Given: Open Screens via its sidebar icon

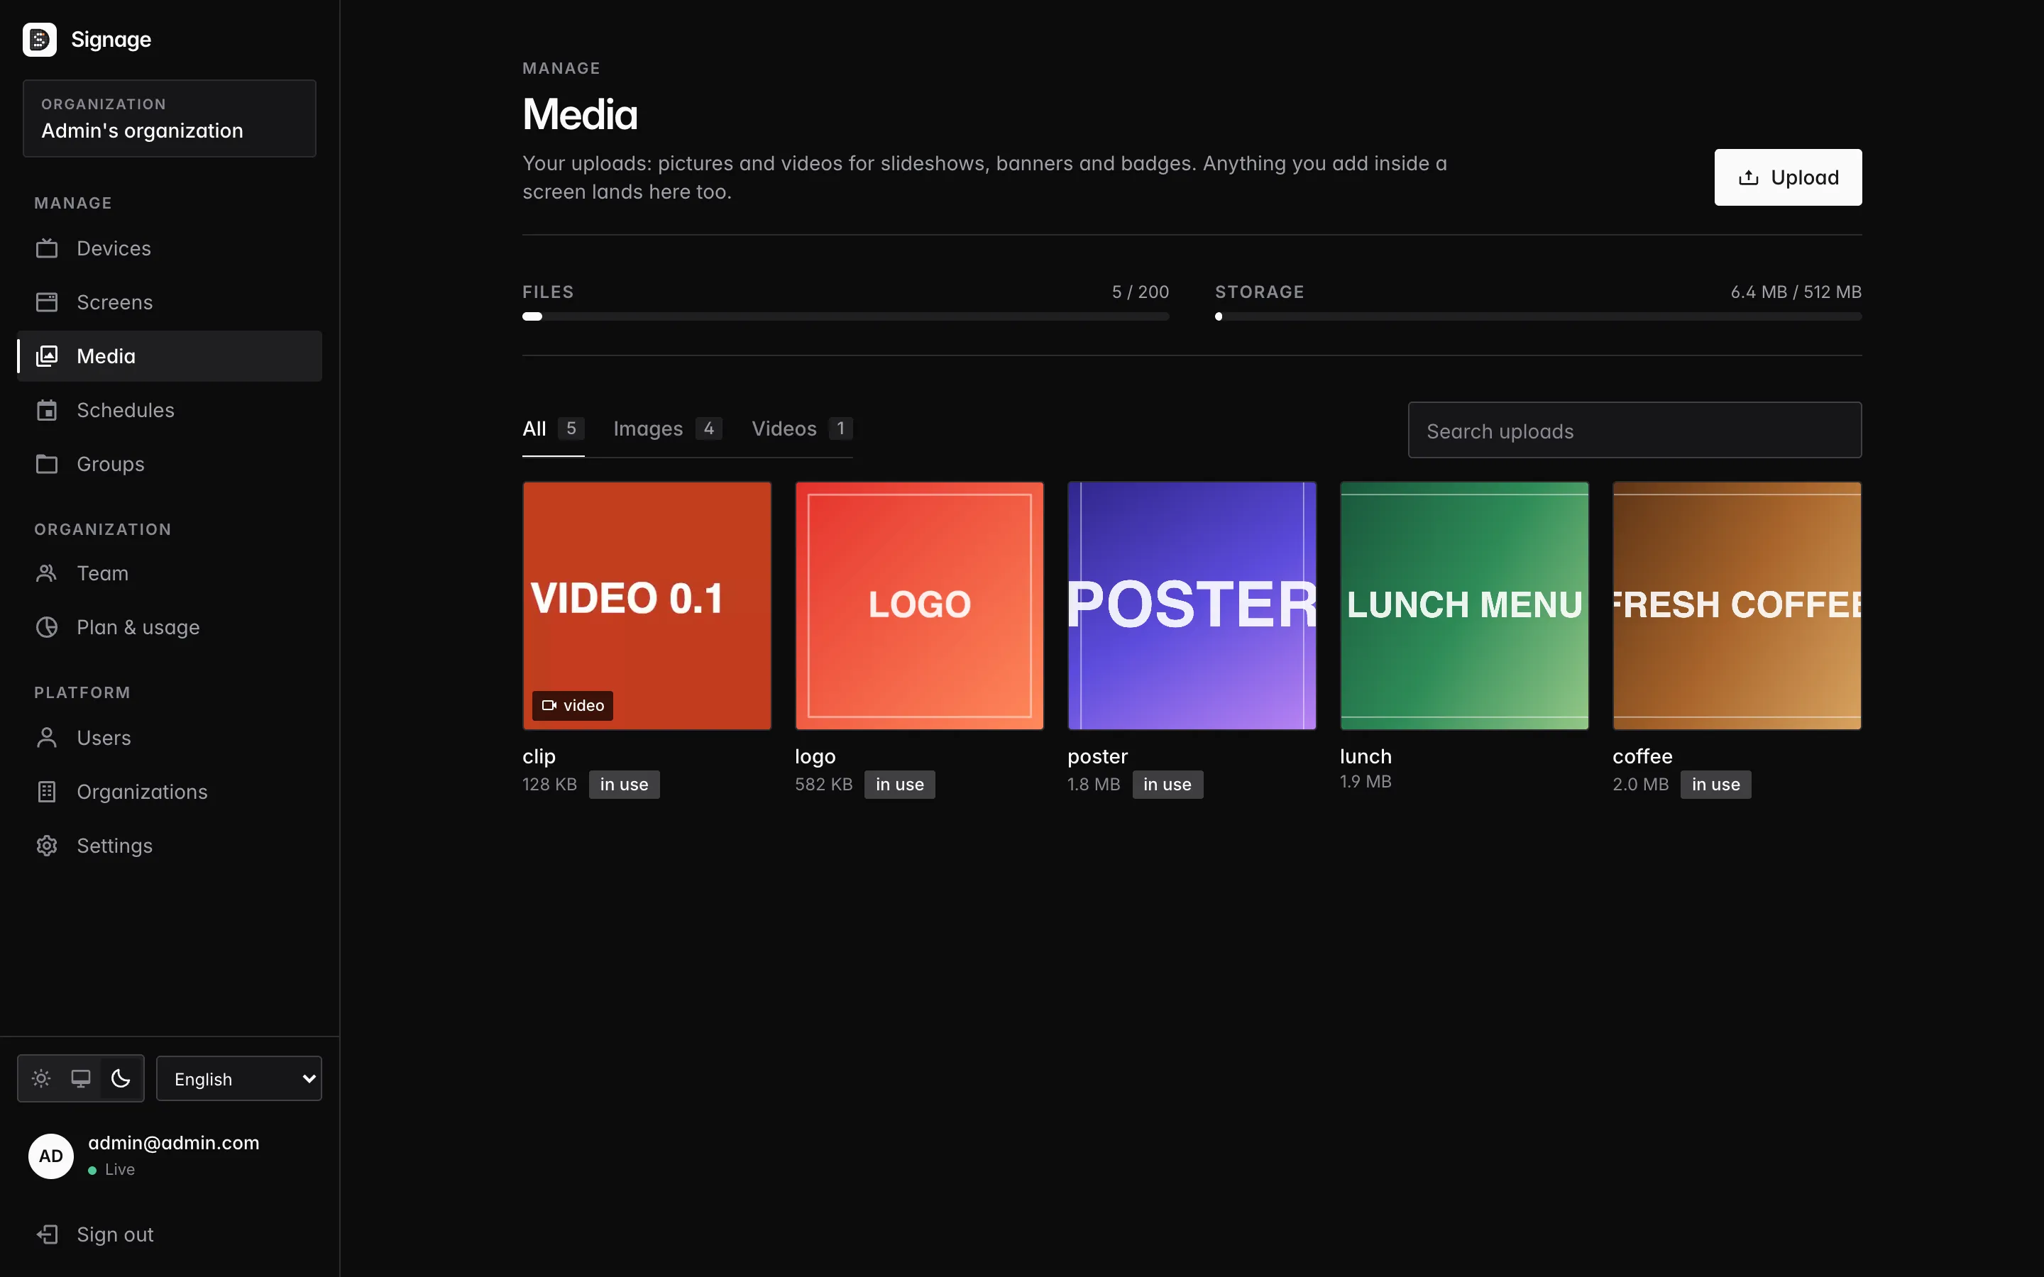Looking at the screenshot, I should (x=48, y=302).
